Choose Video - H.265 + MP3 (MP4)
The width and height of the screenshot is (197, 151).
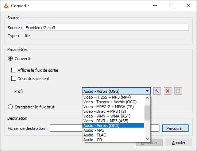coord(113,97)
